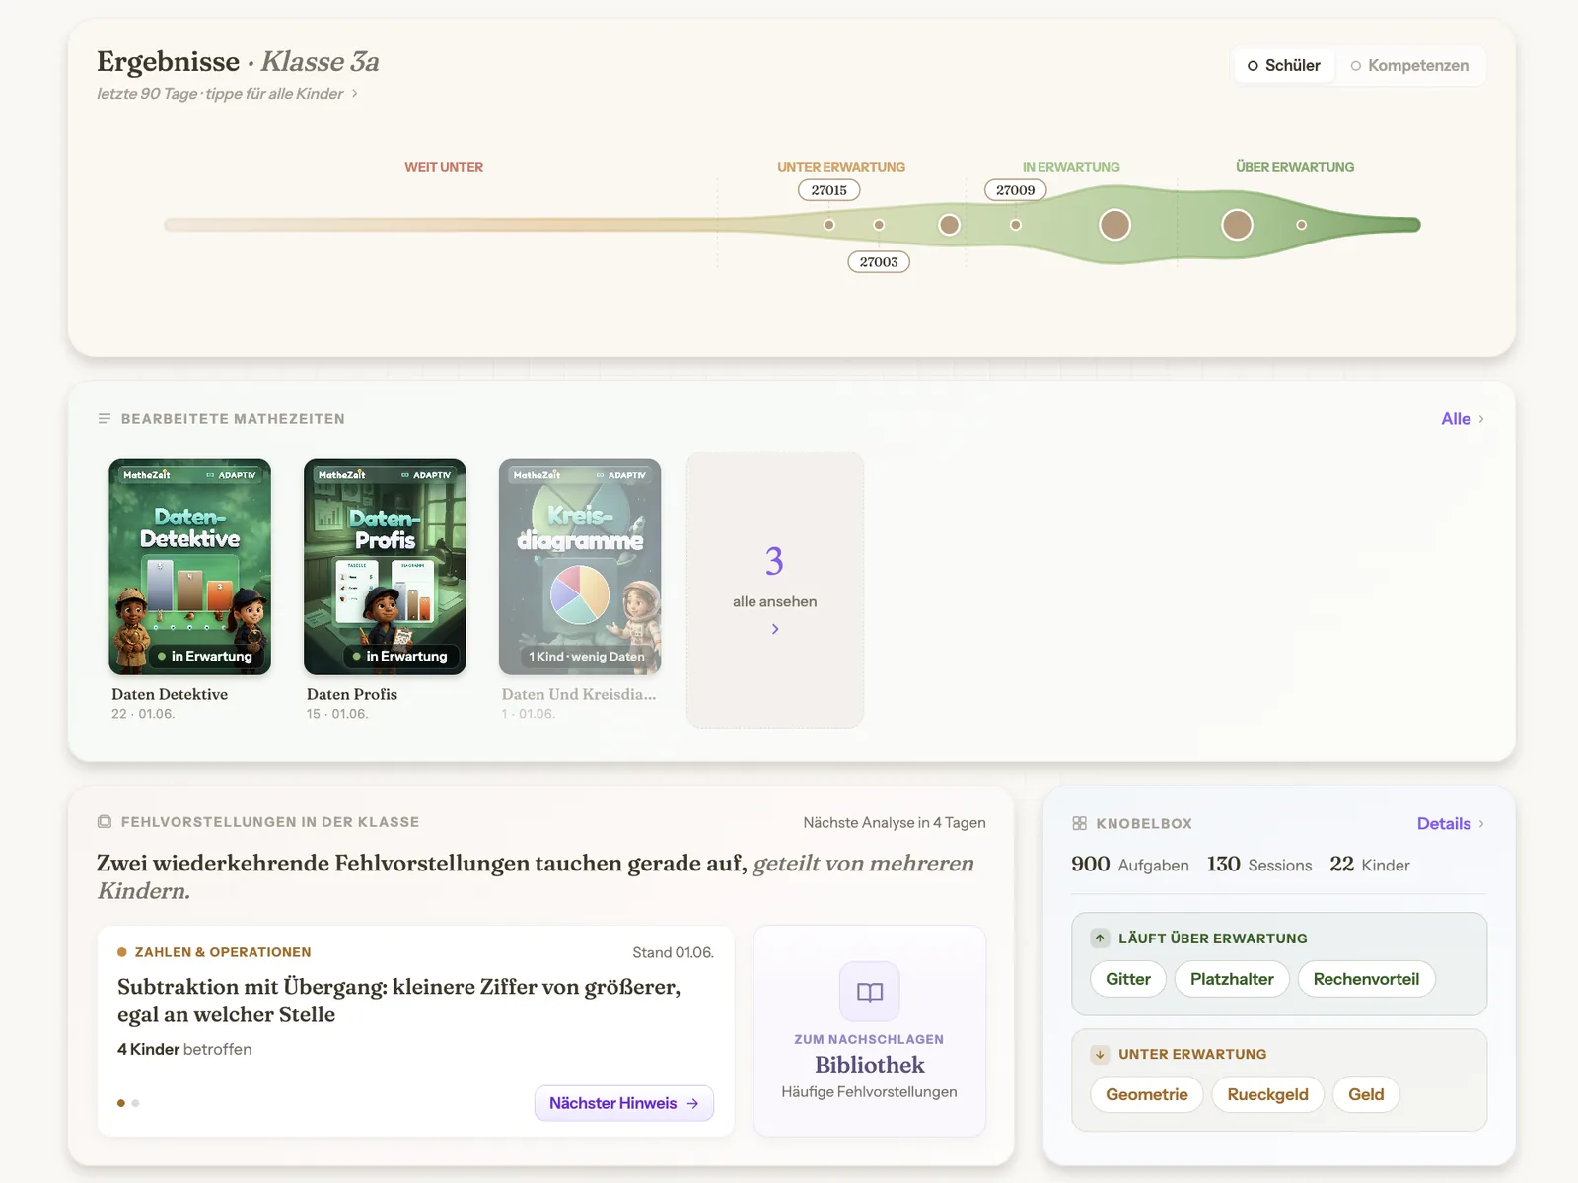
Task: Click the chevron under 'alle ansehen'
Action: (x=775, y=629)
